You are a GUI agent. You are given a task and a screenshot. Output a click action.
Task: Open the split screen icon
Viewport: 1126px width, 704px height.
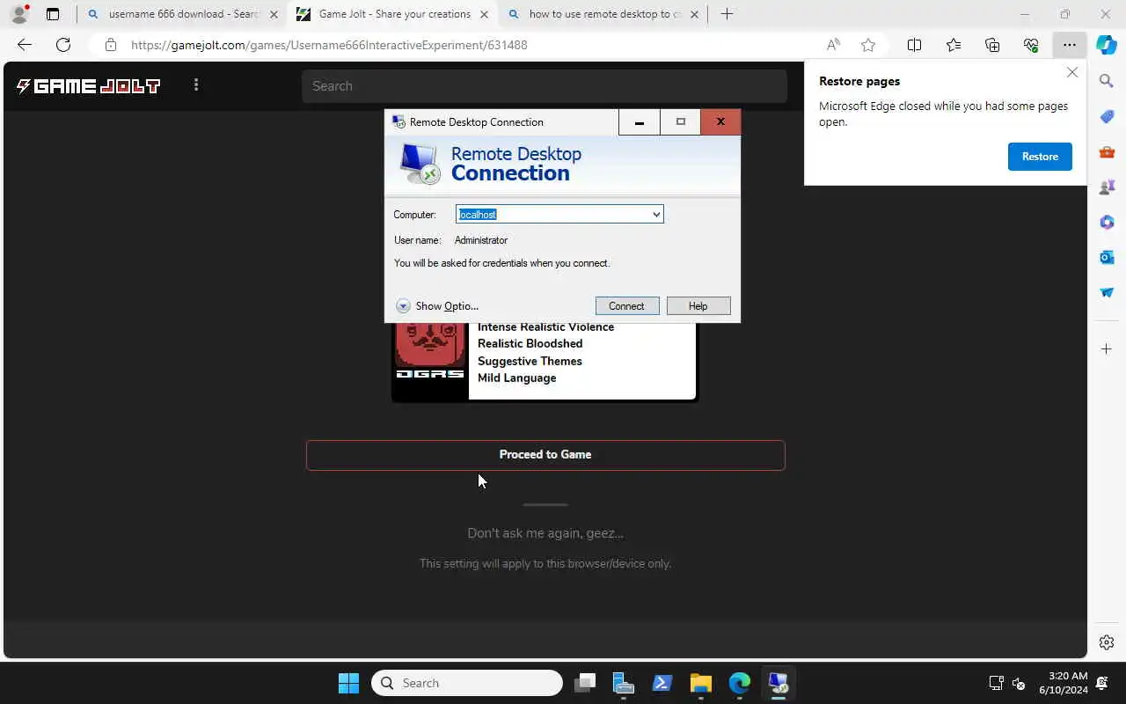point(914,45)
